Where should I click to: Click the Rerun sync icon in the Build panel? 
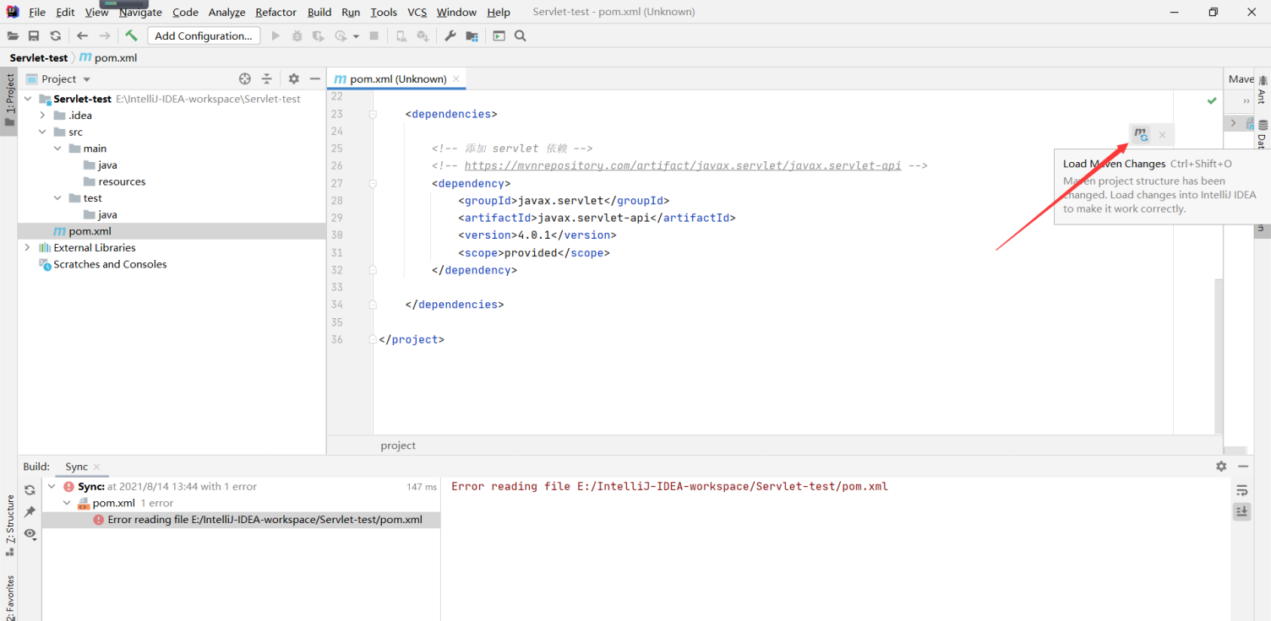coord(30,490)
